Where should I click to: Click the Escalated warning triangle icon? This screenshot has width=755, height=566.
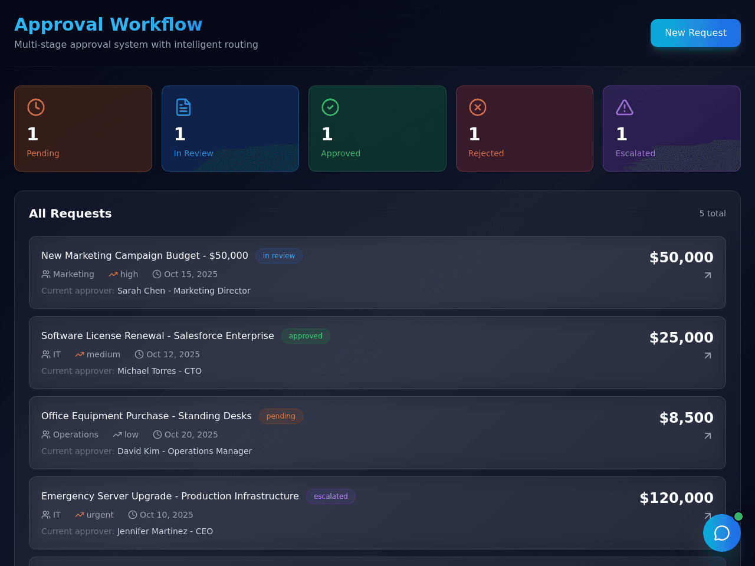point(625,107)
